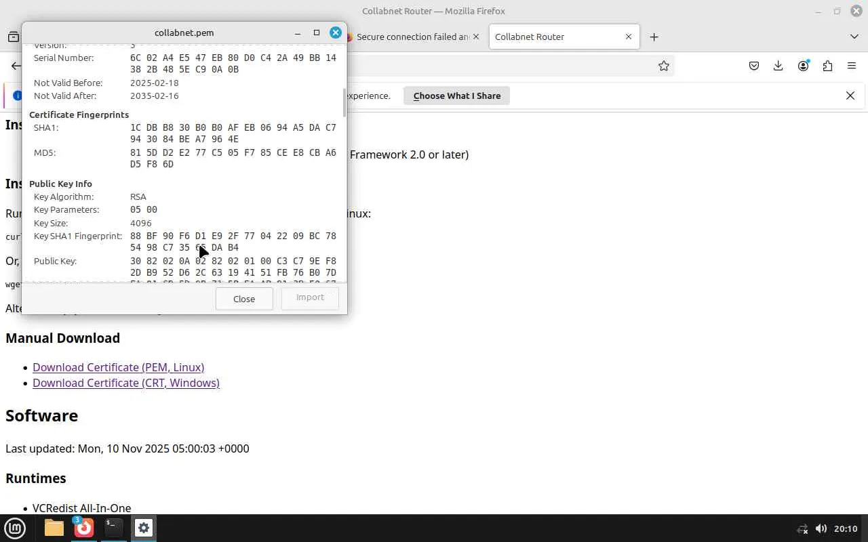
Task: Close the collabnet.pem certificate dialog
Action: (x=335, y=33)
